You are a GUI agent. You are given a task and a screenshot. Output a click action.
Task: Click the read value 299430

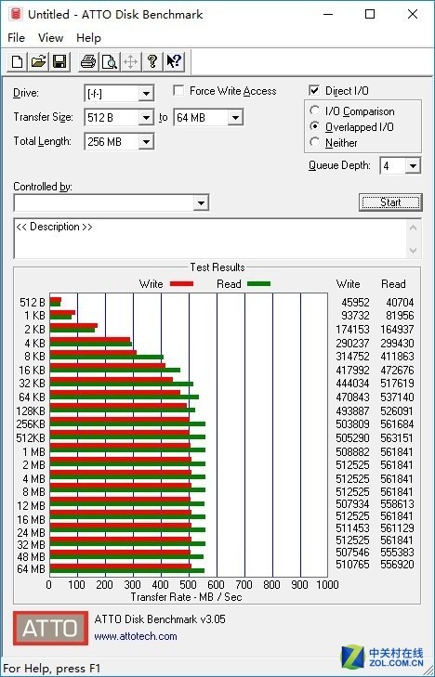(398, 344)
